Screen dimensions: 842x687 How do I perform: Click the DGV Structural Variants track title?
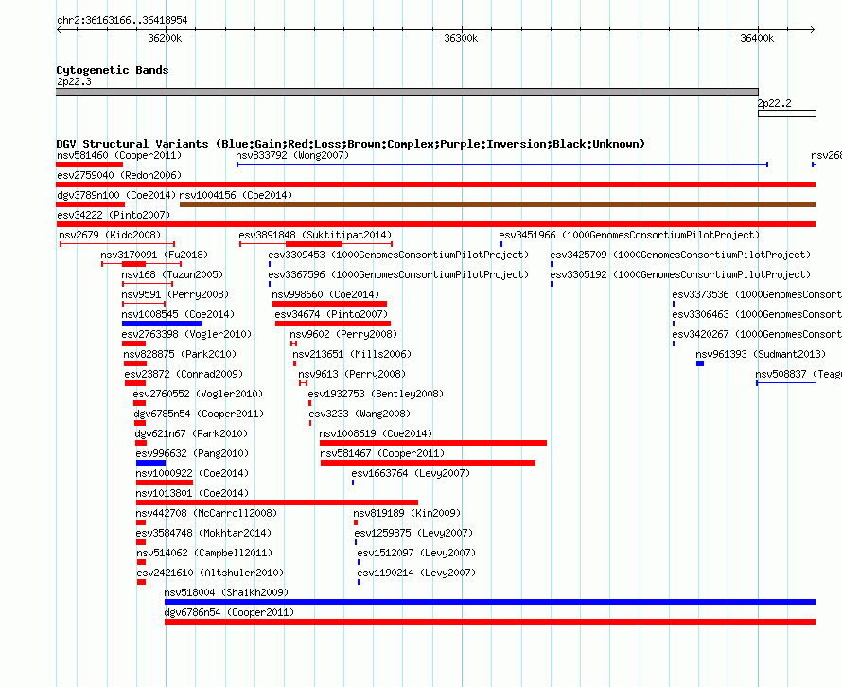click(x=351, y=144)
